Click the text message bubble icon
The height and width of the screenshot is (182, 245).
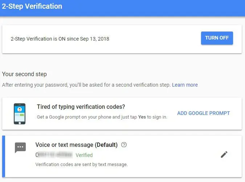(x=20, y=148)
